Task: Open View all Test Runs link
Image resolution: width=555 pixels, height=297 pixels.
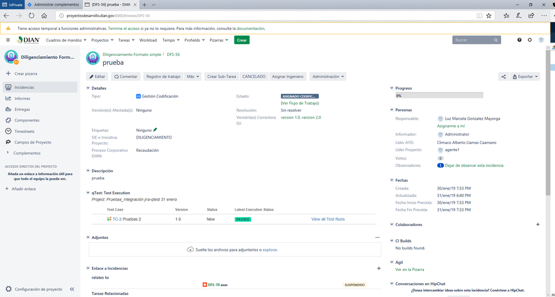Action: tap(328, 219)
